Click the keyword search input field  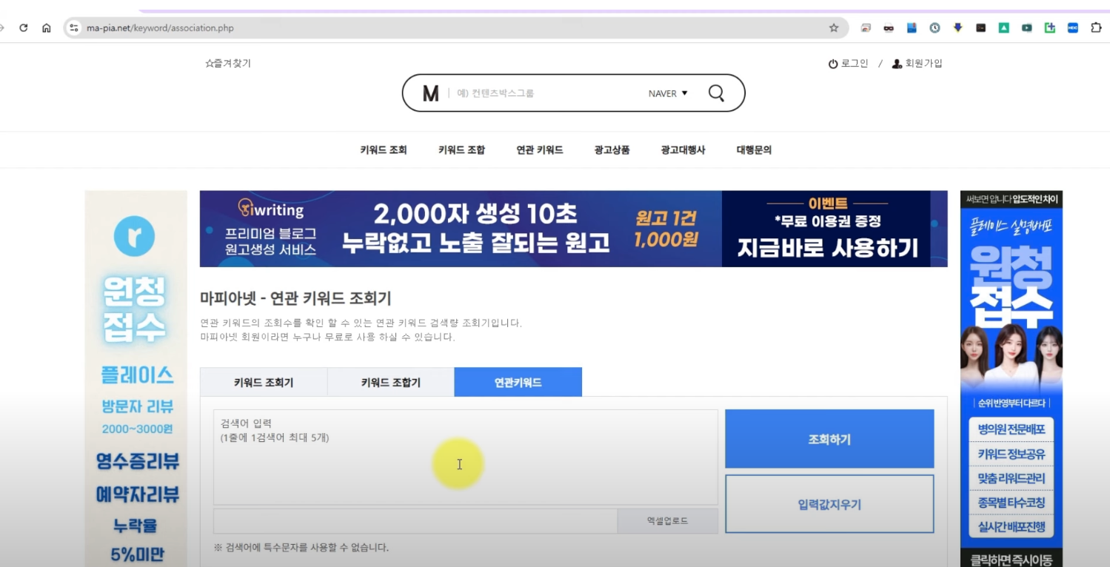pyautogui.click(x=459, y=455)
